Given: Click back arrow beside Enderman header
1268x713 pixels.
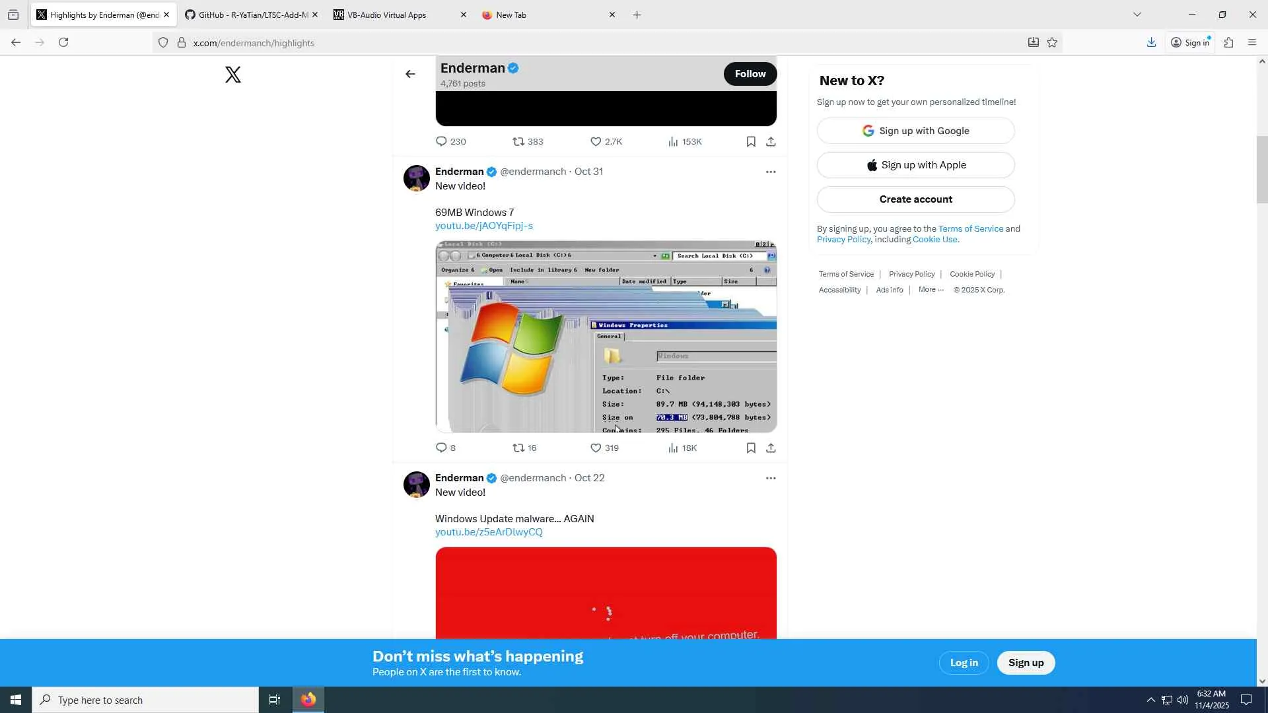Looking at the screenshot, I should click(x=410, y=74).
